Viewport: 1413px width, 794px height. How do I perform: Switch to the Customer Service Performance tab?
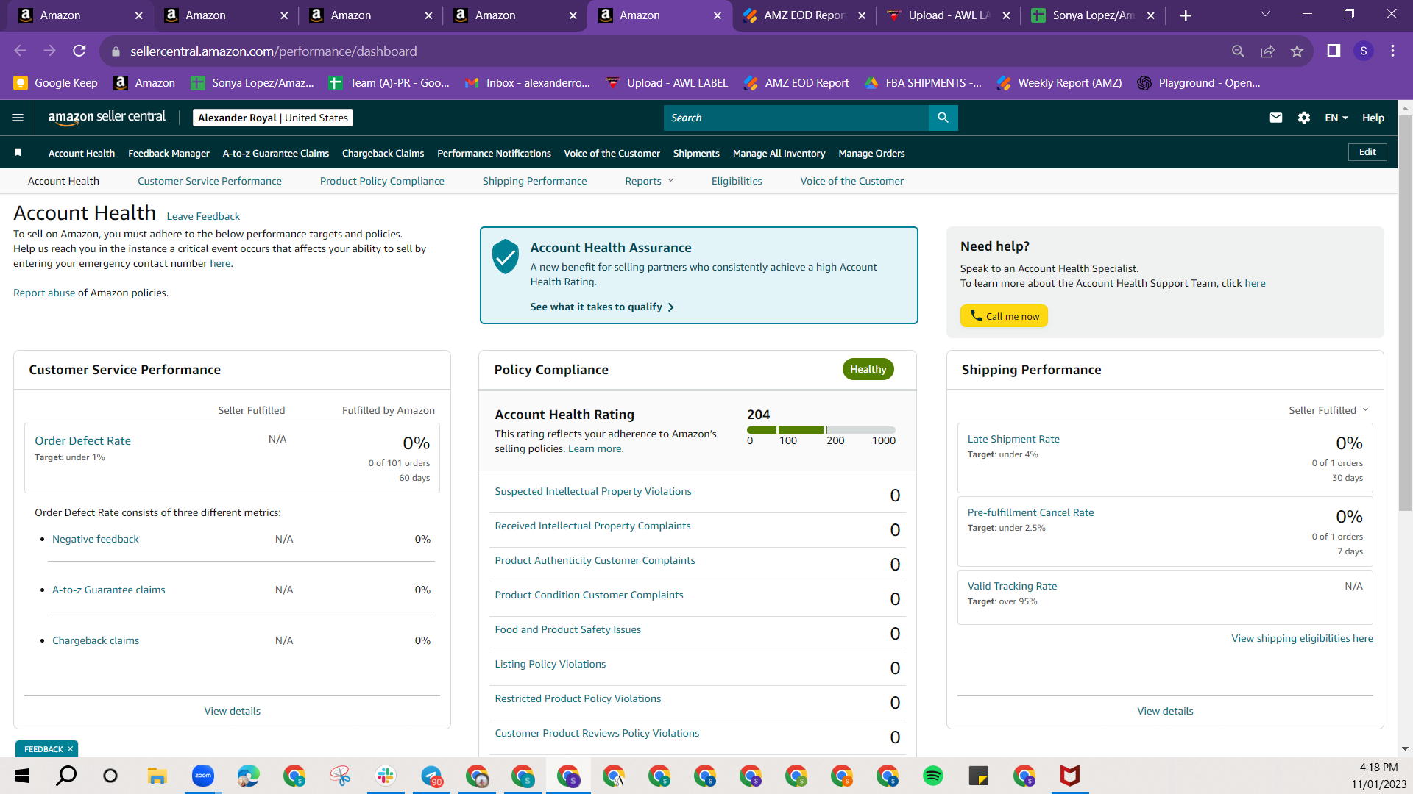coord(209,181)
